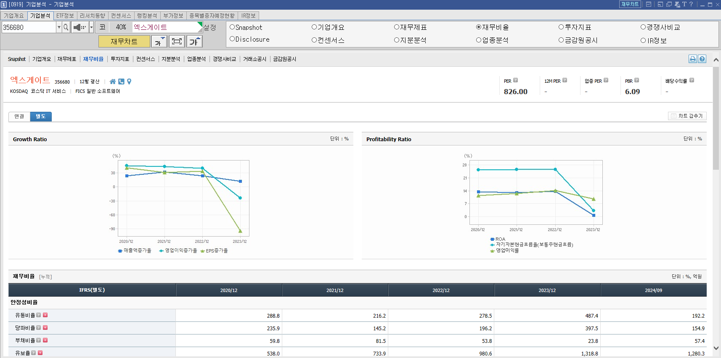
Task: Select the 금감원공시 radio button
Action: pyautogui.click(x=561, y=40)
